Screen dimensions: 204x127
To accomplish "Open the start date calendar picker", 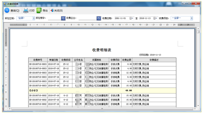I will pyautogui.click(x=131, y=18).
